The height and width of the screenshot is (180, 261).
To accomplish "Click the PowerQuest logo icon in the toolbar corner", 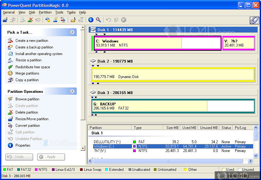I will click(254, 20).
